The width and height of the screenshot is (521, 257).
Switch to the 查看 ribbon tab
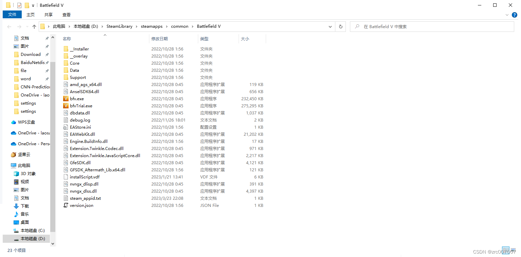pos(66,15)
